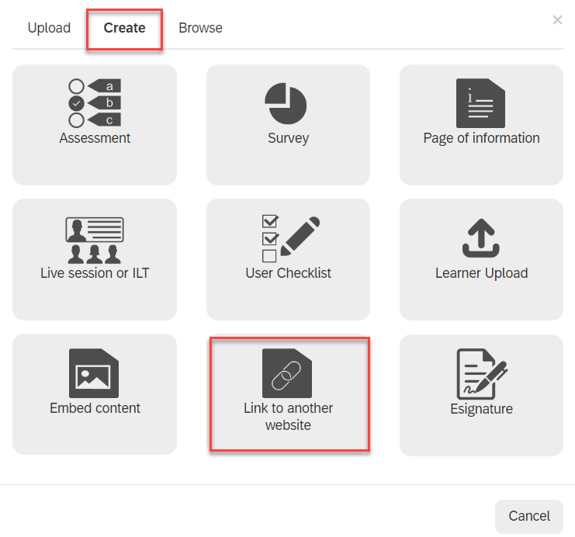Switch to the Upload tab
This screenshot has width=575, height=537.
pos(49,28)
